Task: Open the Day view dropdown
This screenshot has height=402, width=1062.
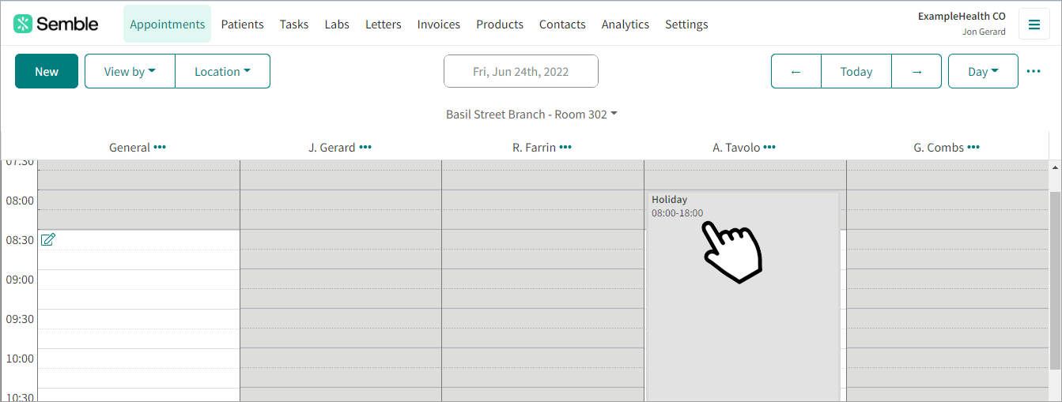Action: tap(983, 71)
